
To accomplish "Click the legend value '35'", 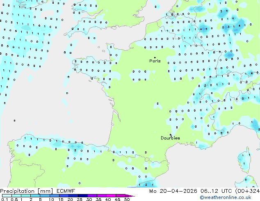I will [x=98, y=199].
